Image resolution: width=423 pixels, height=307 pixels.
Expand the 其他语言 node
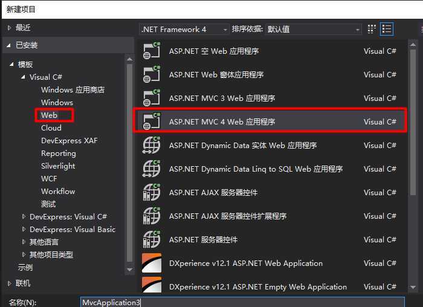click(24, 242)
